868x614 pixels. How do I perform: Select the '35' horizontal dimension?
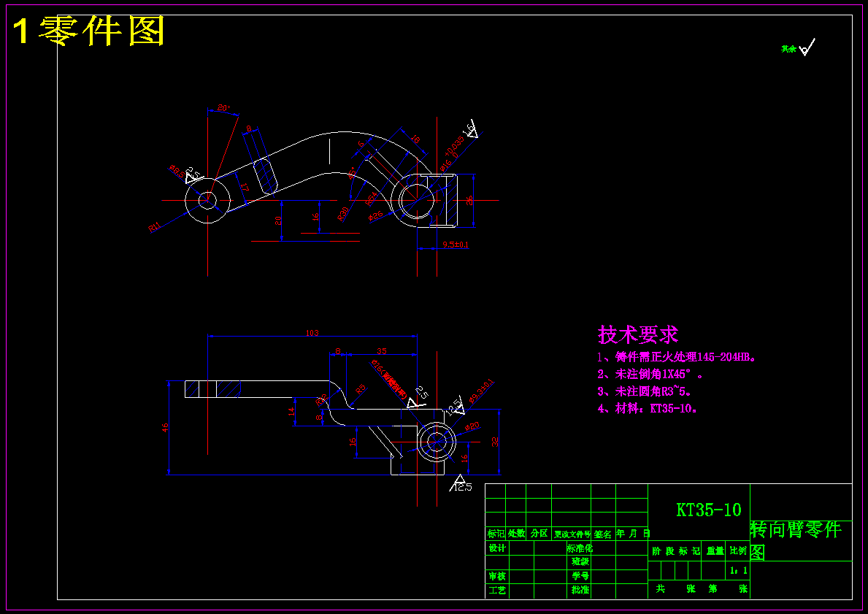(x=381, y=351)
